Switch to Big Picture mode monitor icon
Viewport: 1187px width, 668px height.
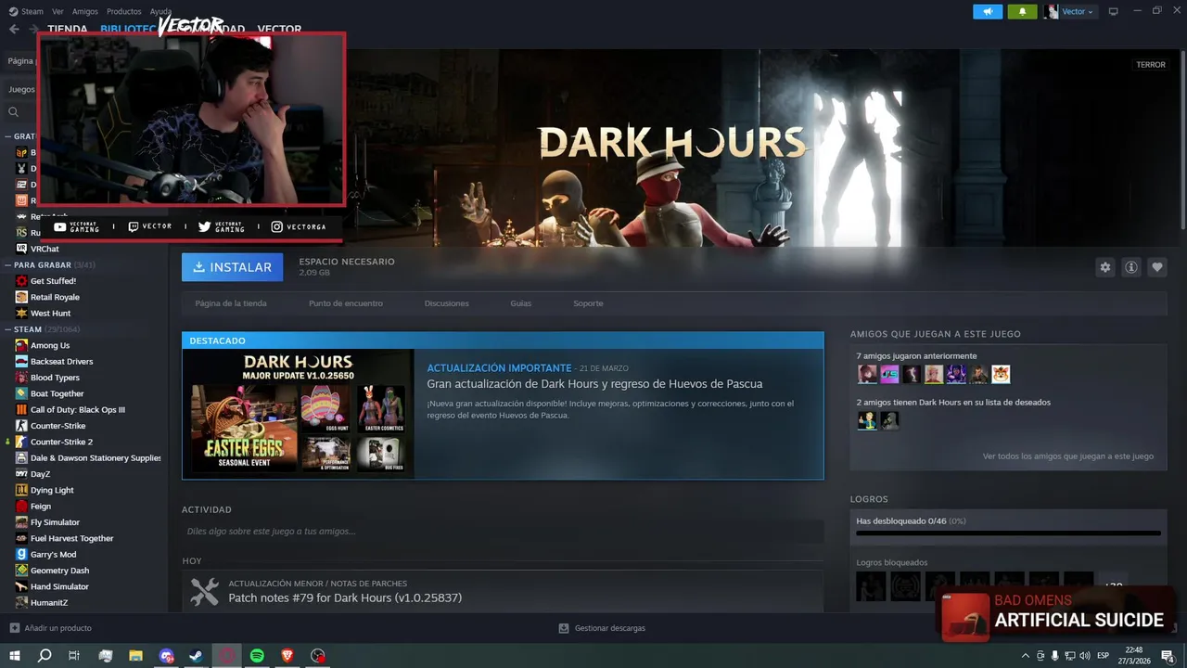click(x=1114, y=11)
